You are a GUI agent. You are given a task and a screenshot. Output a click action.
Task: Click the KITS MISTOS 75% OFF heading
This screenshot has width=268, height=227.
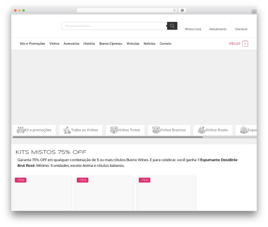pyautogui.click(x=51, y=152)
